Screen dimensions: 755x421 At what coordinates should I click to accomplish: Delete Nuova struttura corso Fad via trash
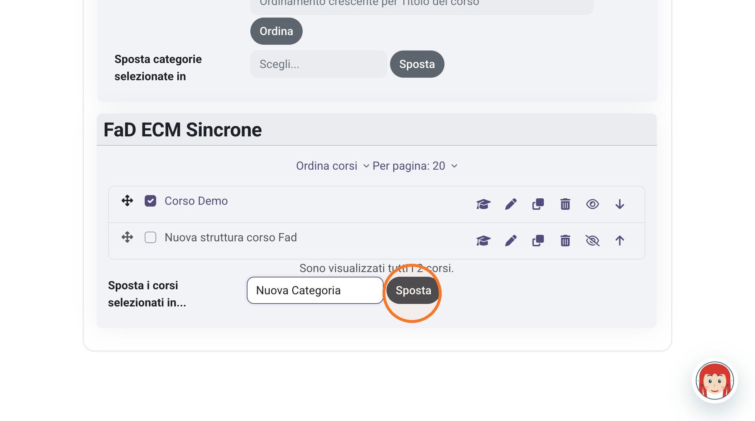click(x=565, y=241)
